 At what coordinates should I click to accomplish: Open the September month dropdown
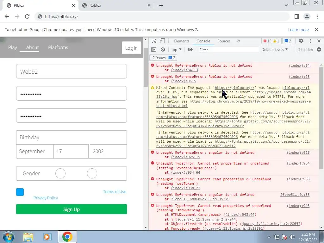[35, 152]
